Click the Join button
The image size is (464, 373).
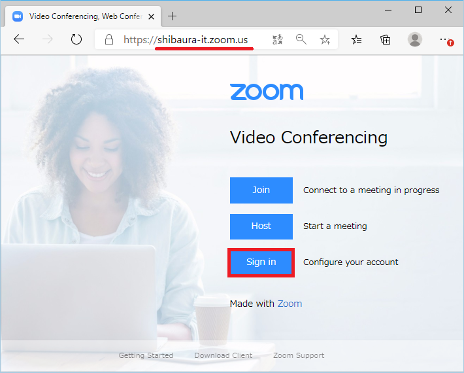click(x=261, y=190)
